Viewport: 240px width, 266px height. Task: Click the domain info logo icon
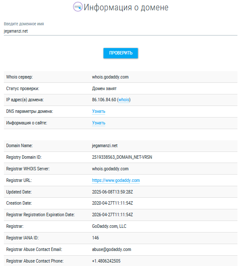78,7
